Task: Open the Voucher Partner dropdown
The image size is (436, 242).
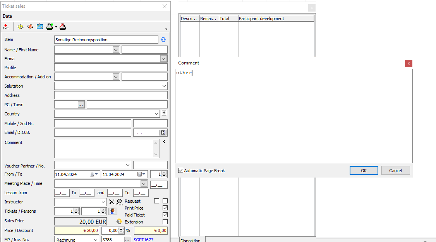Action: tap(128, 165)
